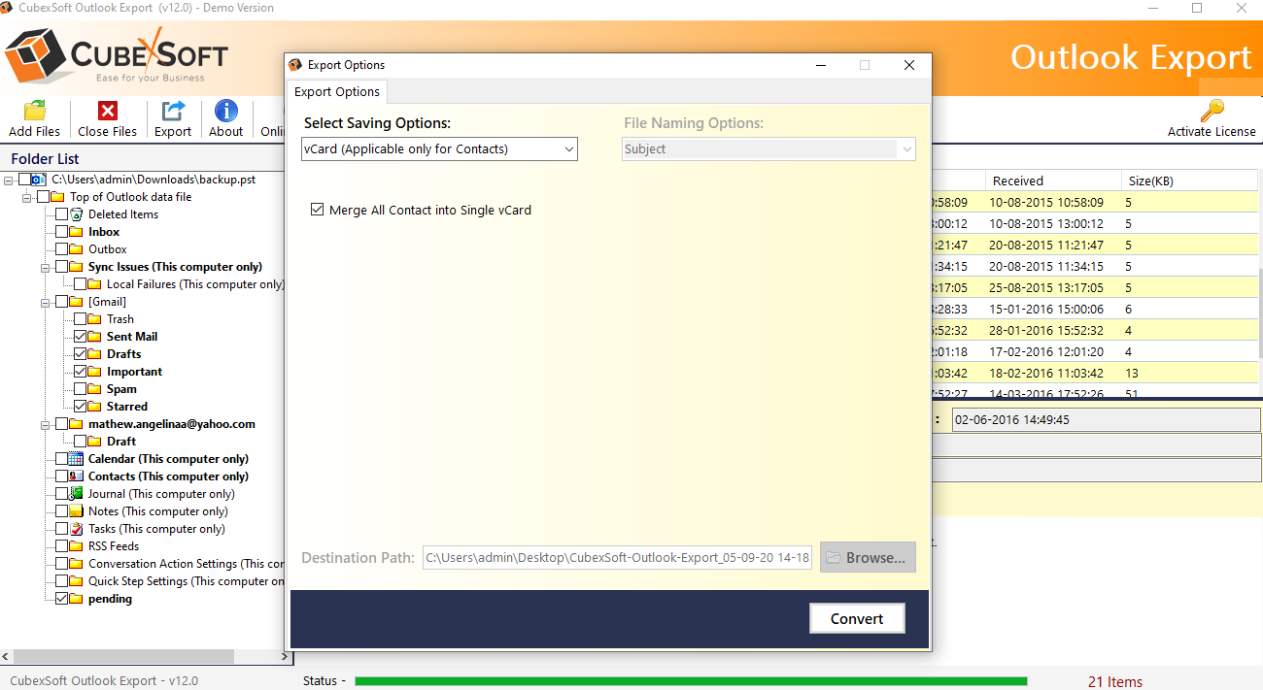This screenshot has height=690, width=1263.
Task: Collapse the Sync Issues tree node
Action: [46, 267]
